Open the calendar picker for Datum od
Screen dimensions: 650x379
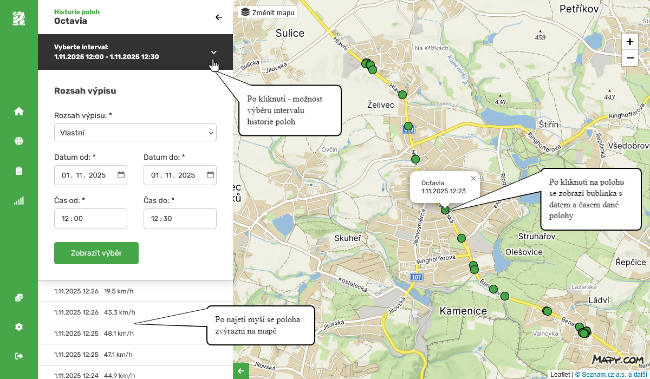(x=121, y=175)
